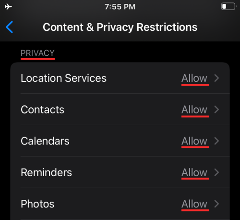Image resolution: width=240 pixels, height=220 pixels.
Task: Click the PRIVACY section header
Action: coord(37,53)
